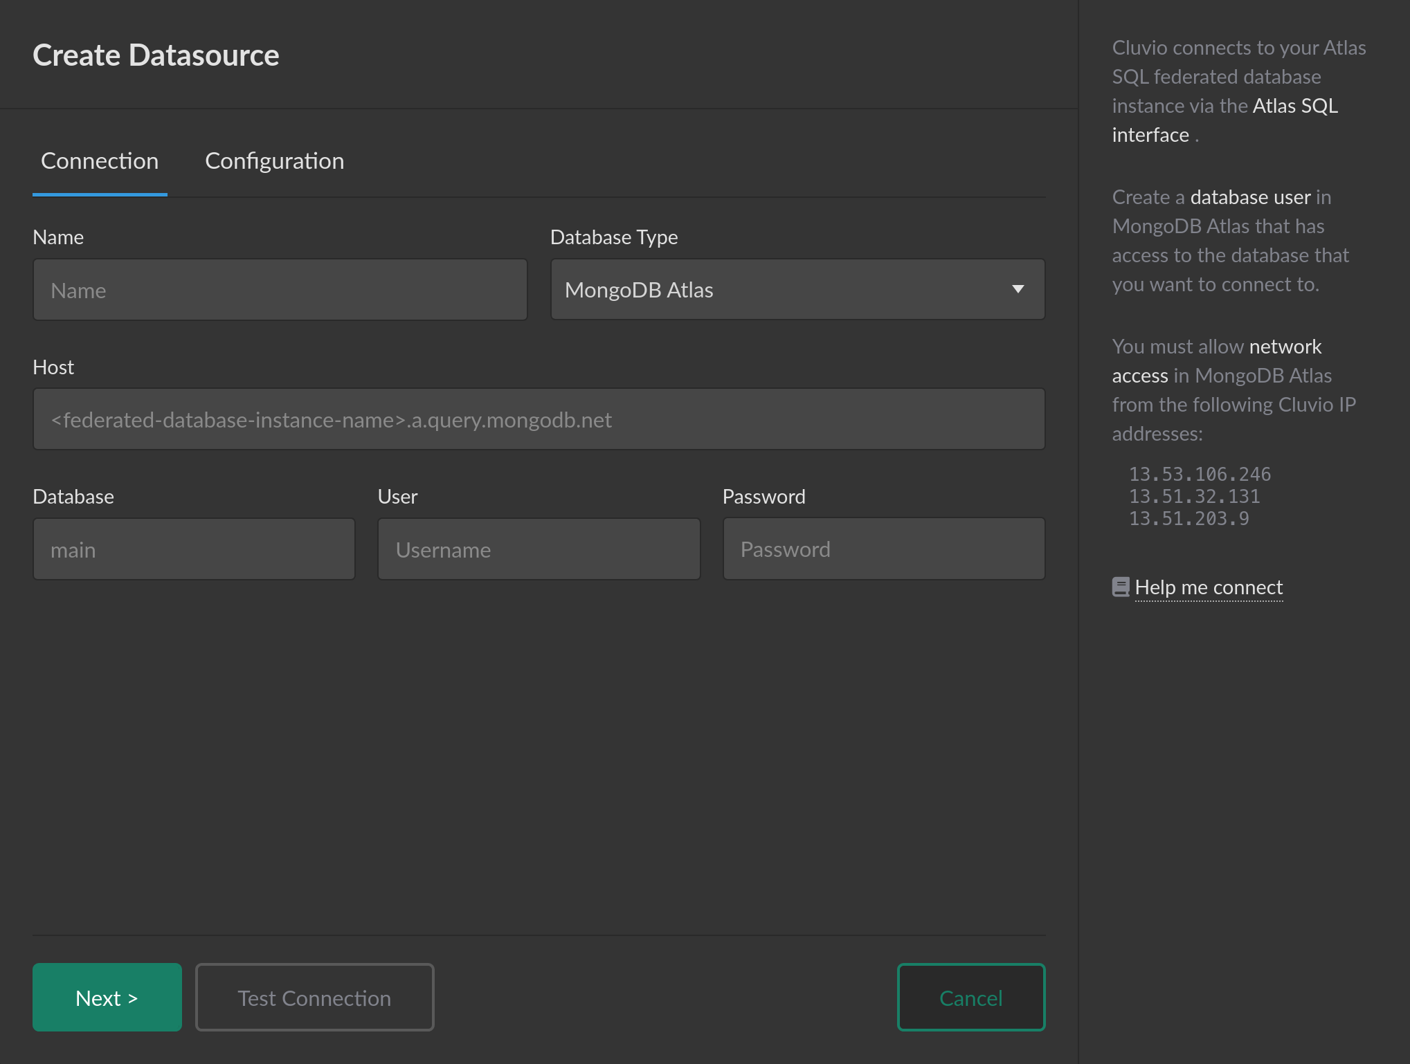
Task: Focus the Username field
Action: 539,549
